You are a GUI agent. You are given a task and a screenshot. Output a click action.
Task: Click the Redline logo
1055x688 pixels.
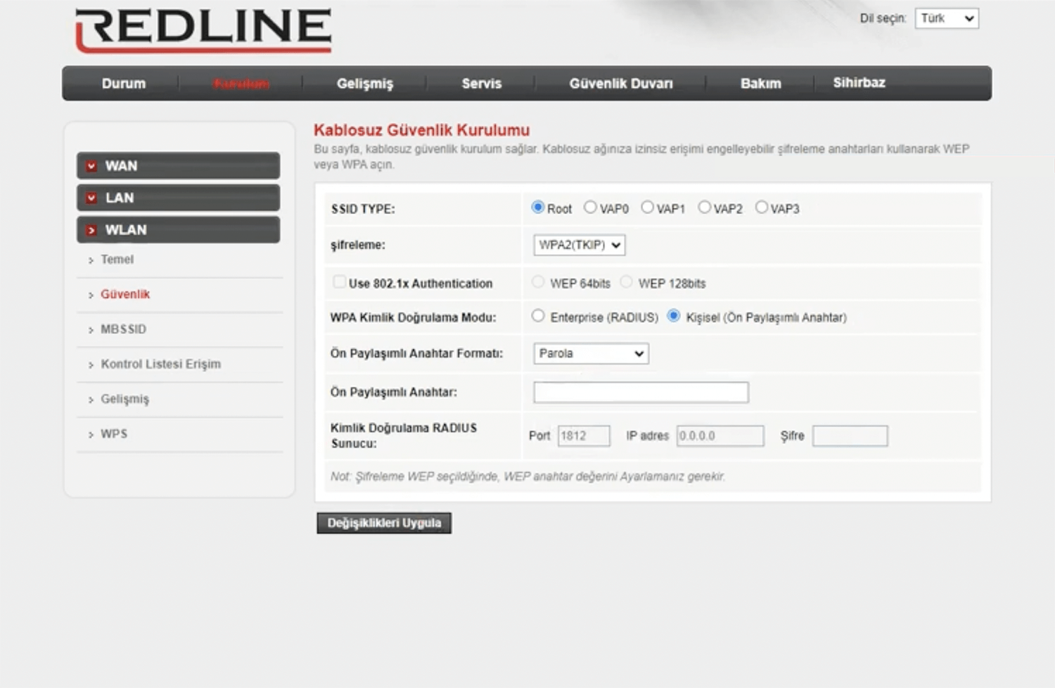click(203, 30)
